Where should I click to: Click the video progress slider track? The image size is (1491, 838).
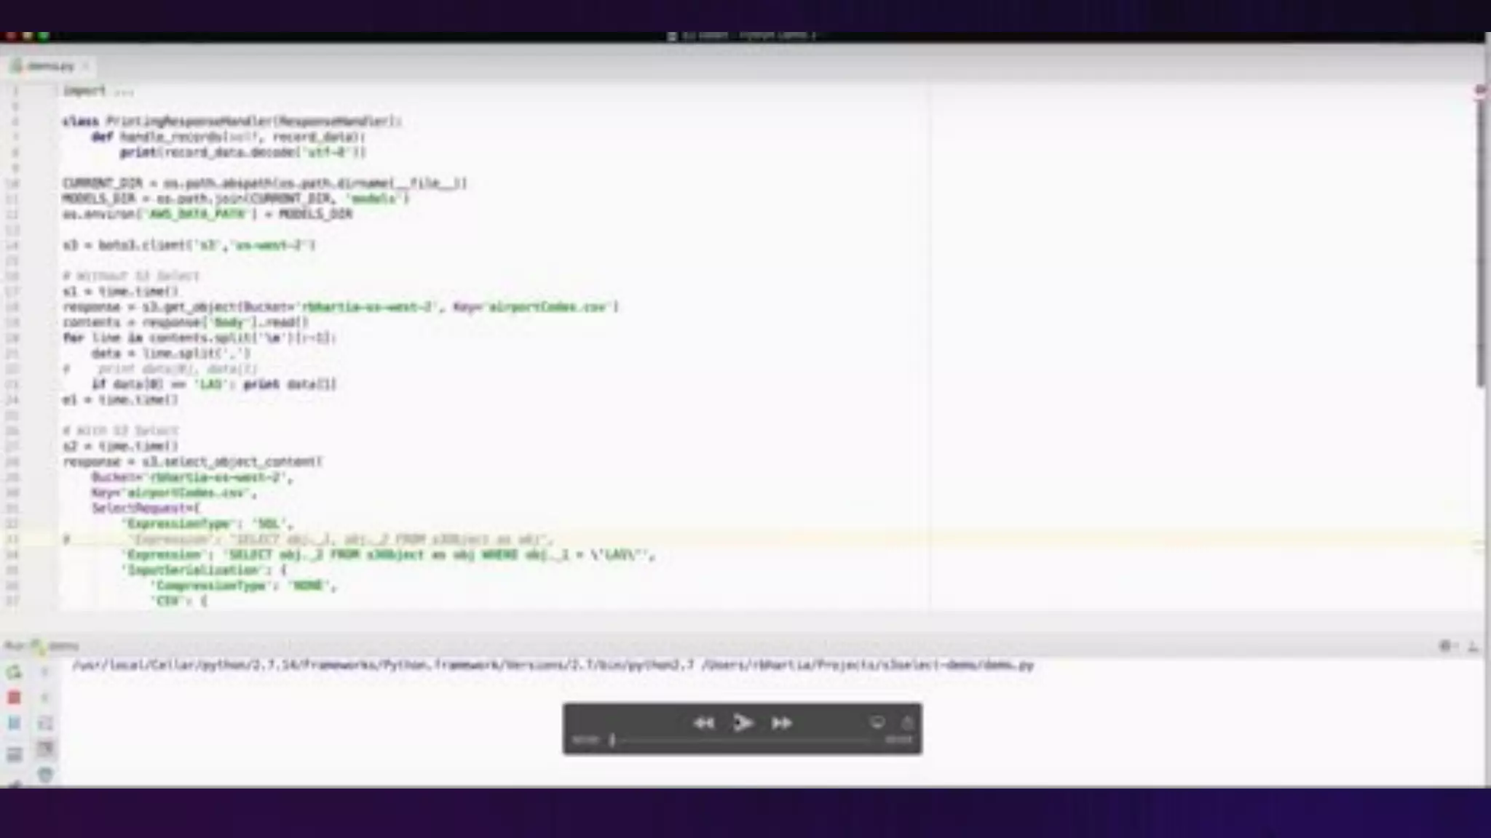(x=743, y=740)
